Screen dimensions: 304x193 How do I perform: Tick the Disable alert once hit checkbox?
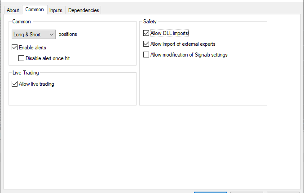(21, 58)
